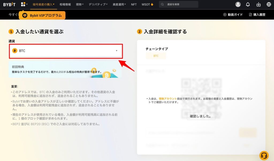Viewport: 274px width, 161px height.
Task: Click the Bybit logo
Action: (x=9, y=4)
